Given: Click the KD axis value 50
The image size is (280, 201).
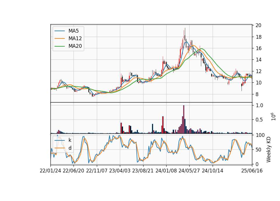Looking at the screenshot, I should [258, 150].
